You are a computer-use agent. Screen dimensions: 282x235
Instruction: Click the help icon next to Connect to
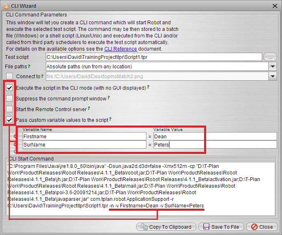[41, 76]
